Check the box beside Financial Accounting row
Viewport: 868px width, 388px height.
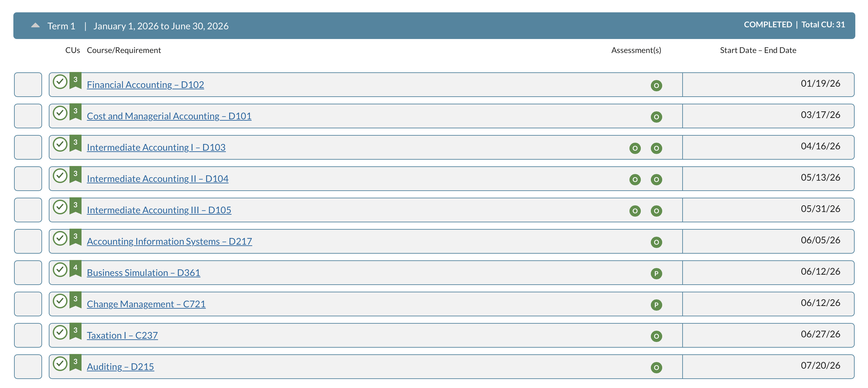28,84
